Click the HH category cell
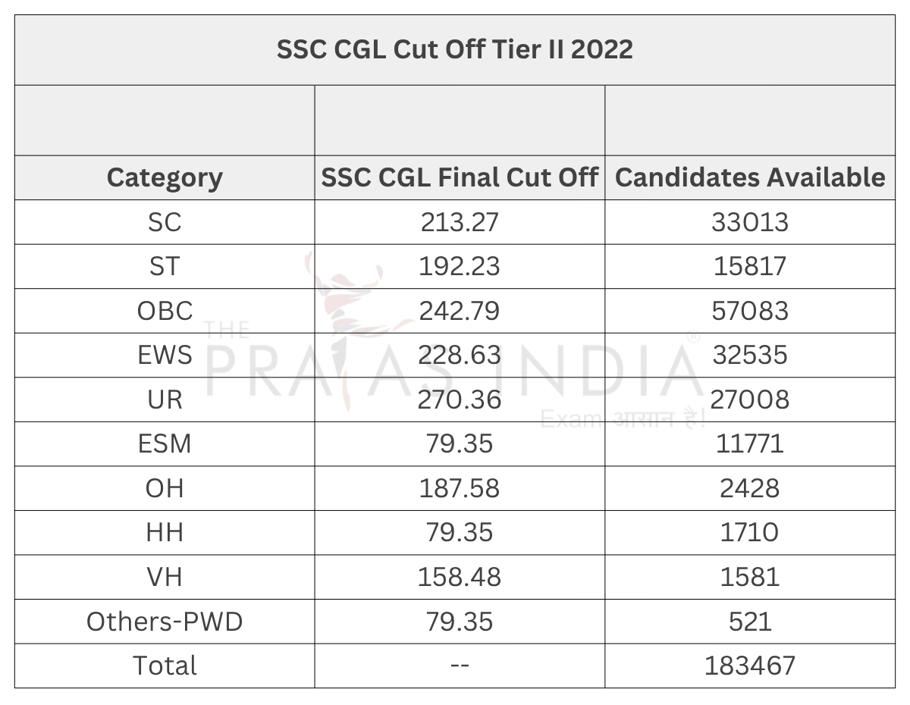Viewport: 910px width, 705px height. tap(165, 532)
